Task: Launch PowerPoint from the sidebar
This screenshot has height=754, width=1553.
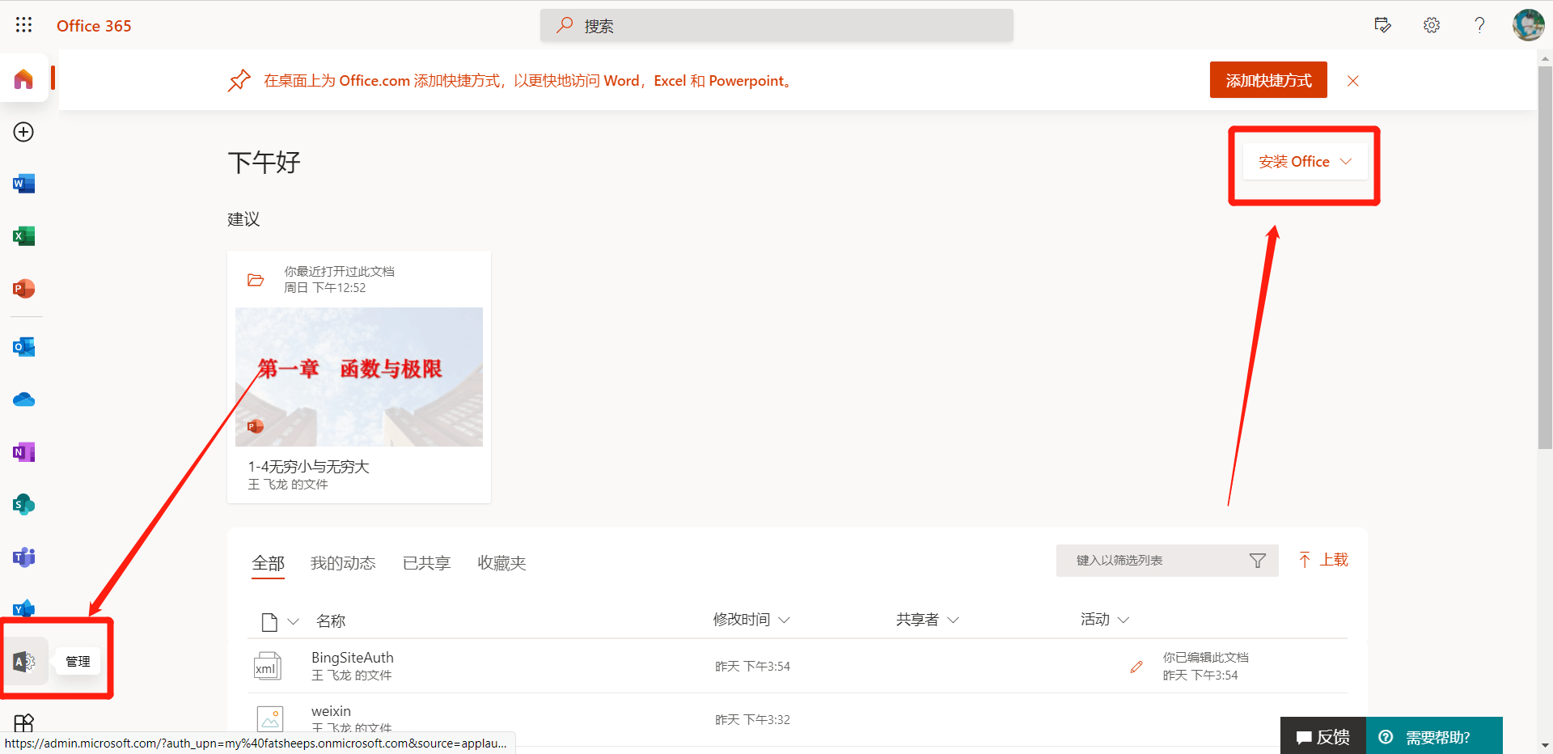Action: 23,289
